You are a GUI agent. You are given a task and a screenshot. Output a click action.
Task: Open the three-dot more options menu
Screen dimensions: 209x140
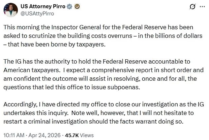pyautogui.click(x=202, y=7)
